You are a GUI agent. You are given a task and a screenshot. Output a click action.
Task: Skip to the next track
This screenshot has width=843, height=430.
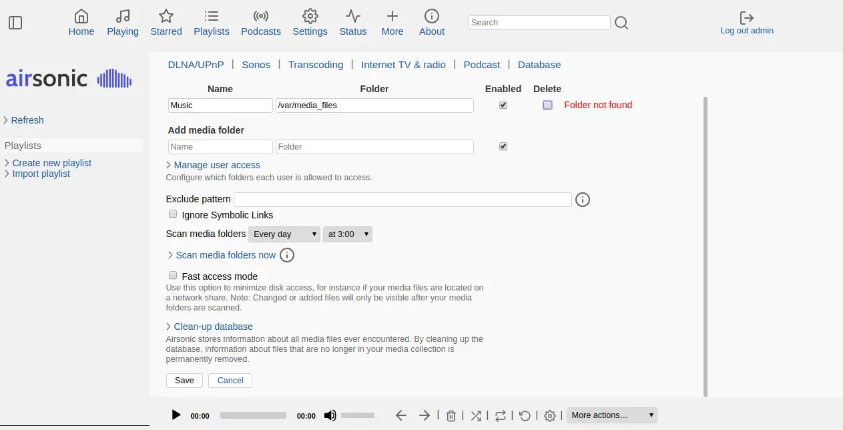[425, 415]
